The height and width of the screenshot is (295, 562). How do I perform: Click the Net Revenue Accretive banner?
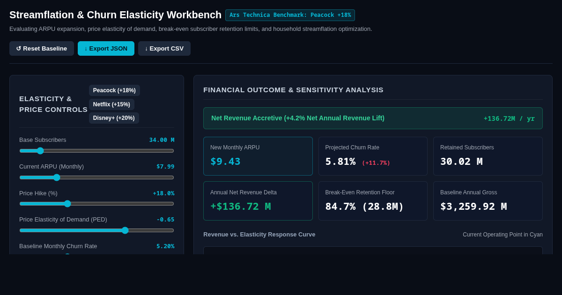click(373, 118)
